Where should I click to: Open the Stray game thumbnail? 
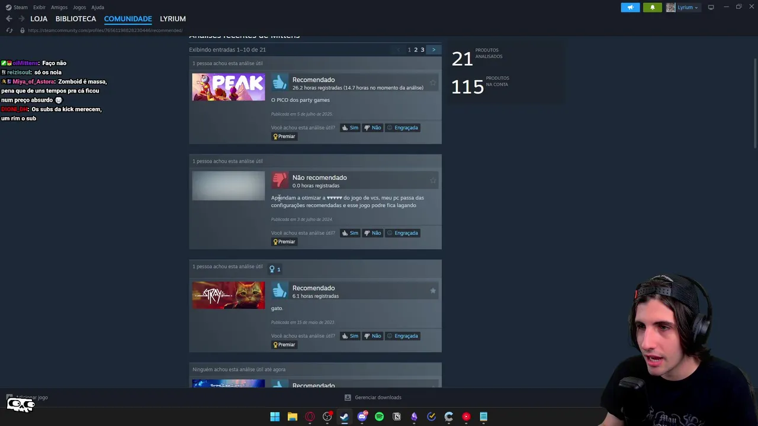[228, 295]
